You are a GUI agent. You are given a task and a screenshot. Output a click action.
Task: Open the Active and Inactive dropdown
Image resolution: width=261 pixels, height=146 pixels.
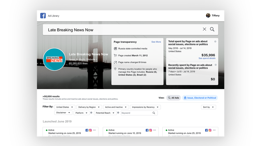tap(116, 107)
